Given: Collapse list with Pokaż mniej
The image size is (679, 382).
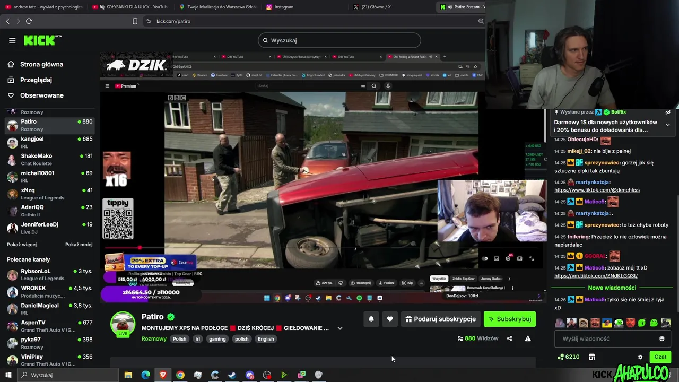Looking at the screenshot, I should 79,245.
